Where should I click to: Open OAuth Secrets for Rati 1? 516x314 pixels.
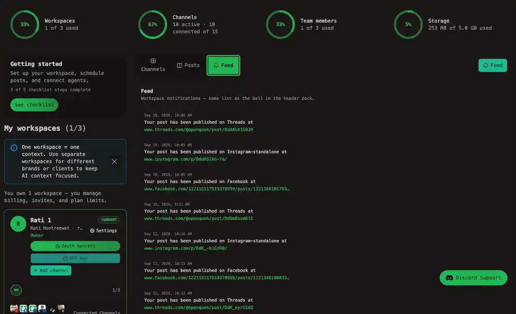[x=75, y=246]
